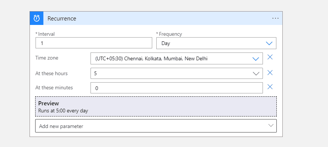Click the Recurrence alarm clock icon
The image size is (328, 147).
click(37, 18)
